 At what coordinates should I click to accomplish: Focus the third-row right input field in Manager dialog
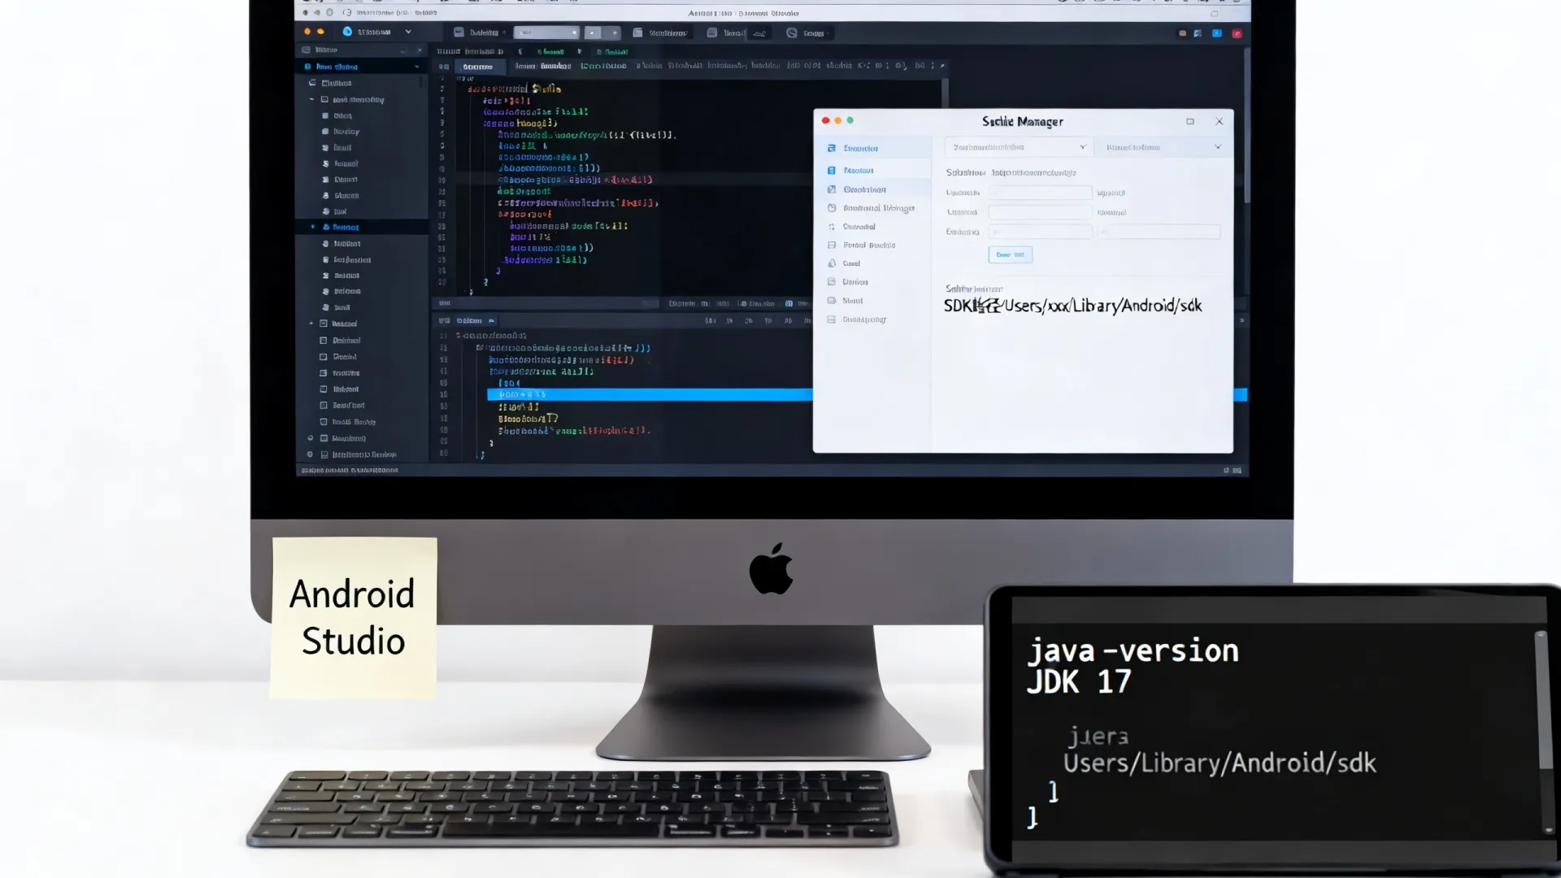click(x=1159, y=232)
